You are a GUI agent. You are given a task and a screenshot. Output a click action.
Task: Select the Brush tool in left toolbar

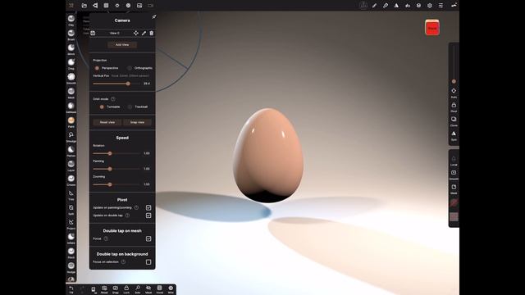71,34
